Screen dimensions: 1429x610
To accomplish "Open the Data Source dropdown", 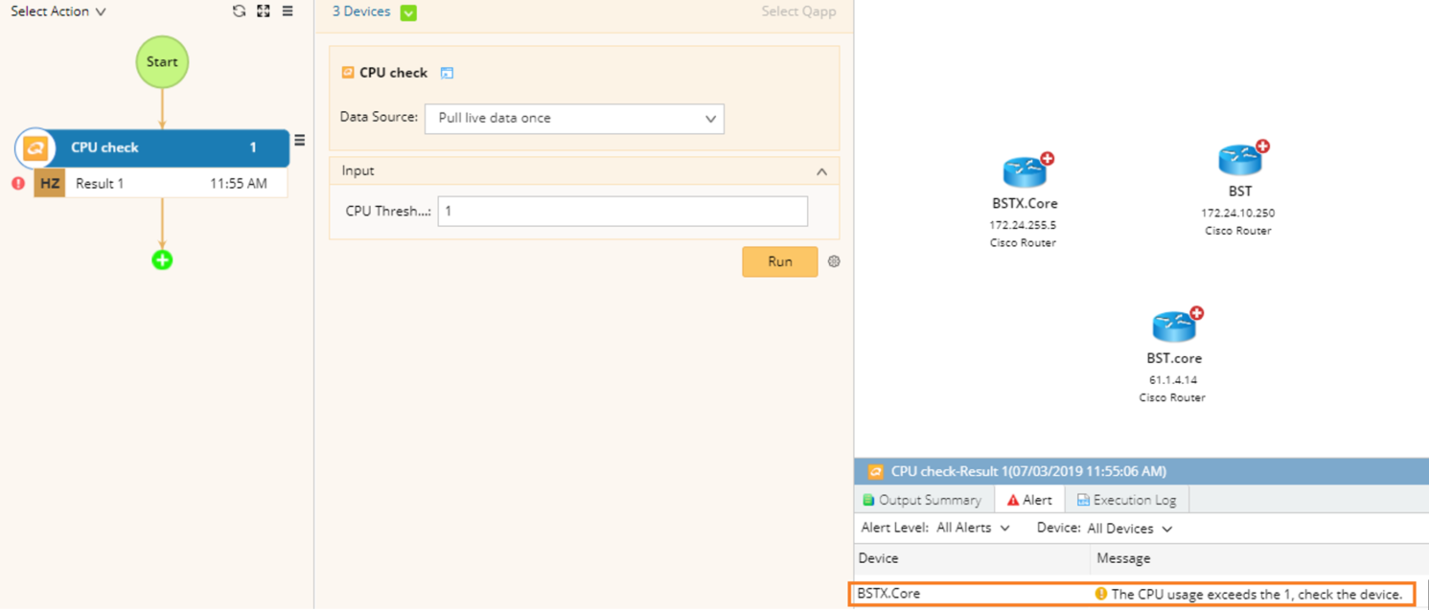I will (x=574, y=119).
